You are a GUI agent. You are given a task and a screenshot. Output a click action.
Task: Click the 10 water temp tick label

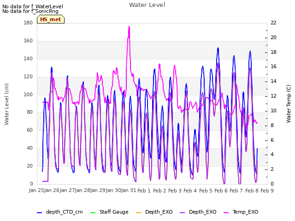coord(273,110)
